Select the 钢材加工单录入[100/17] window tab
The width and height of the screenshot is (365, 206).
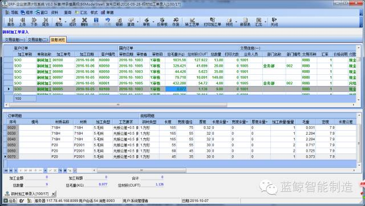[30, 193]
